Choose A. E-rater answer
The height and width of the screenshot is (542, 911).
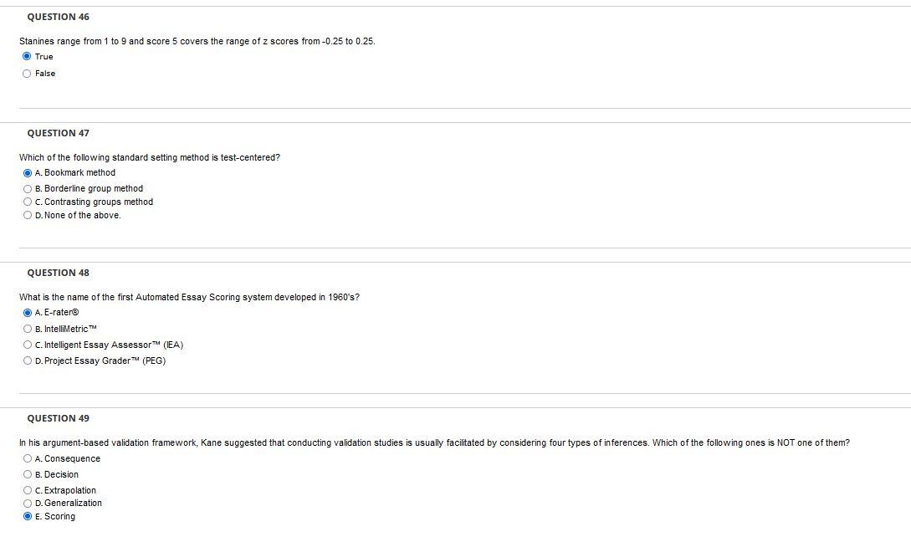[x=28, y=313]
